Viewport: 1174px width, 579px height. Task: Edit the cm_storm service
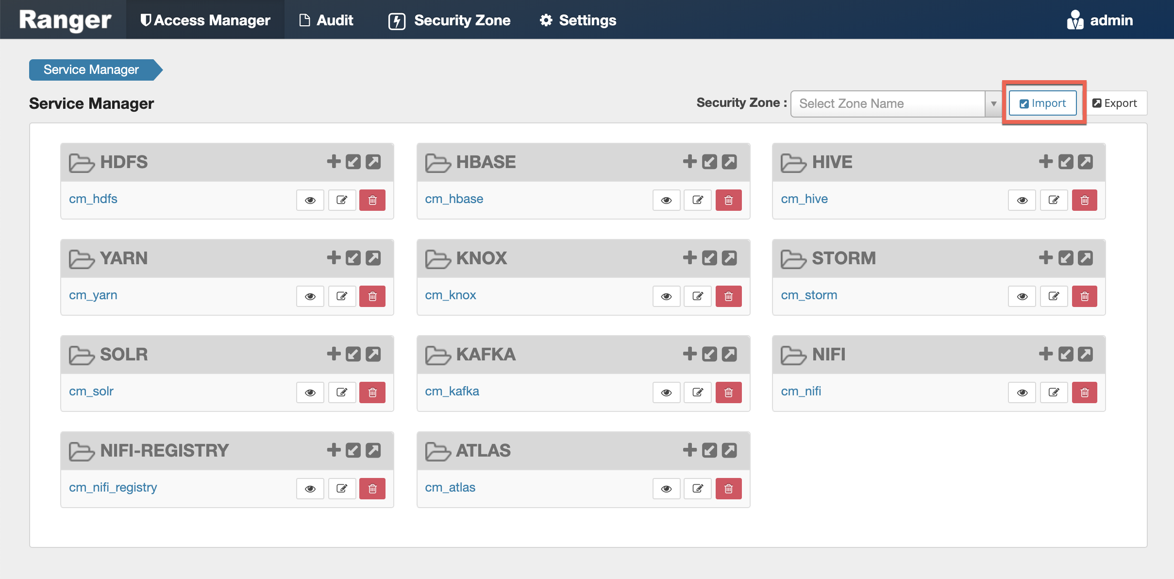[x=1054, y=296]
